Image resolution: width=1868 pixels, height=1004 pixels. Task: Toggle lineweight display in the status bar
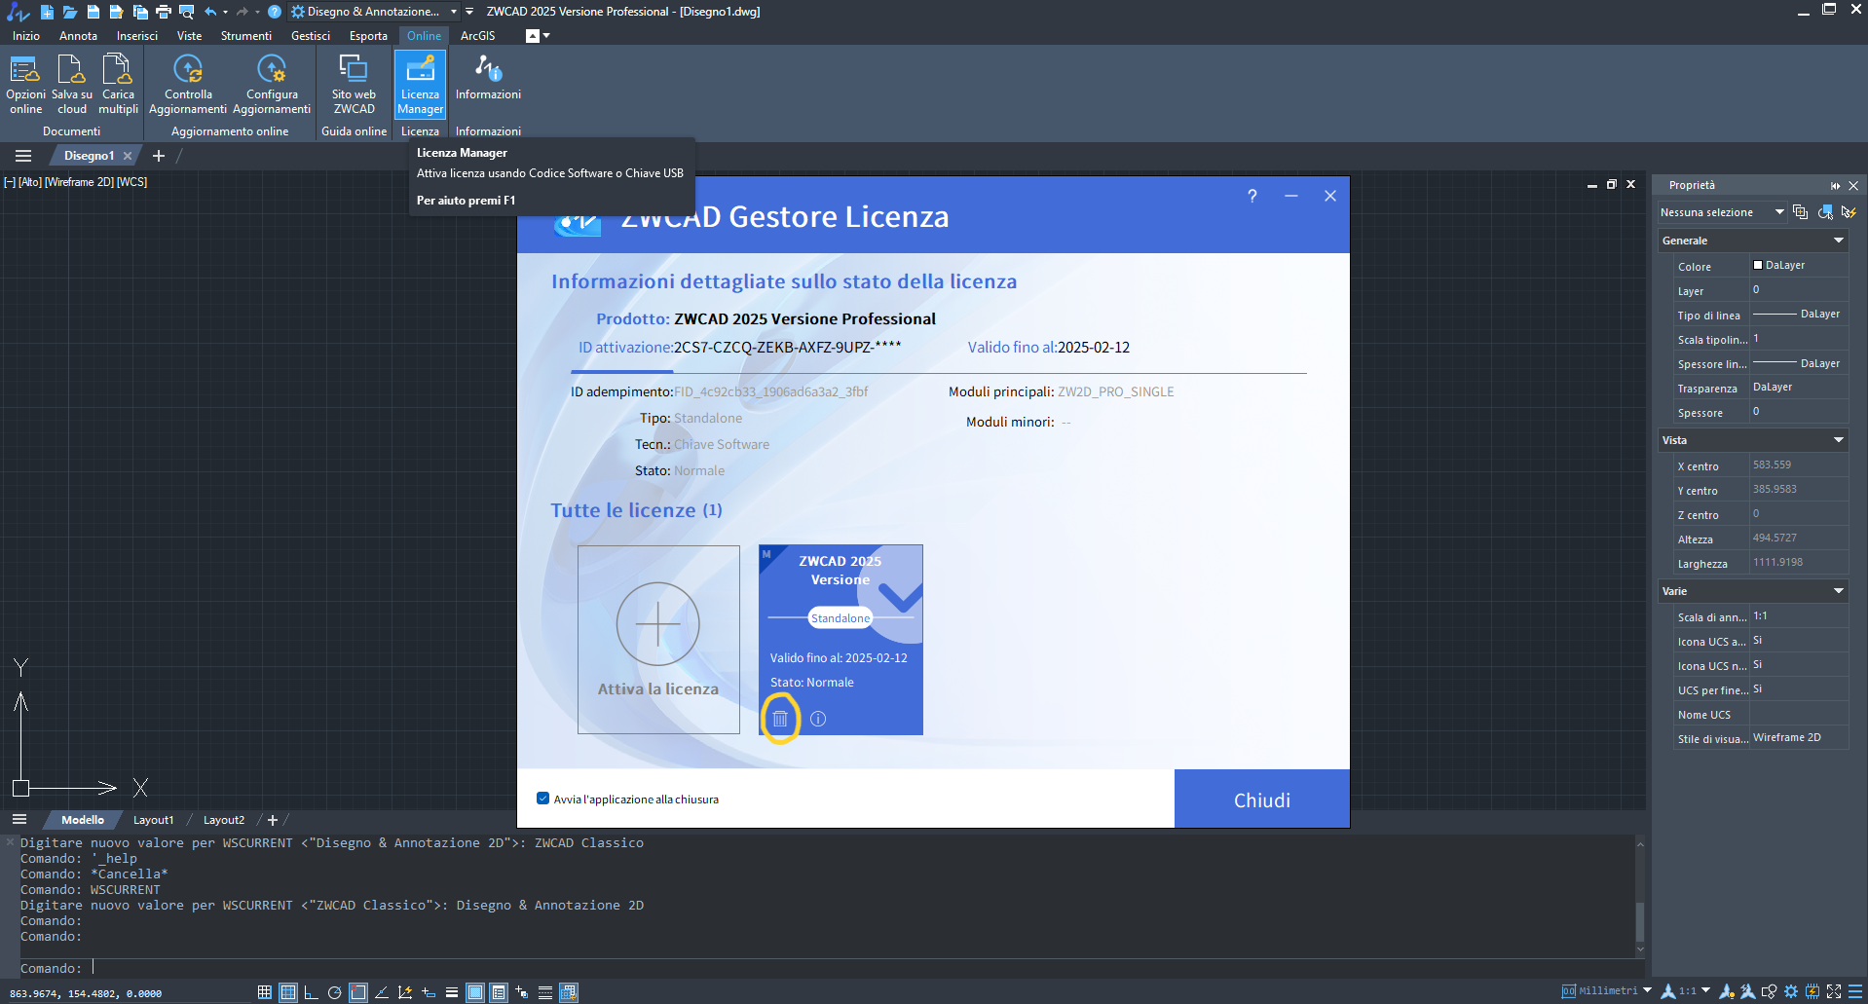pyautogui.click(x=451, y=992)
